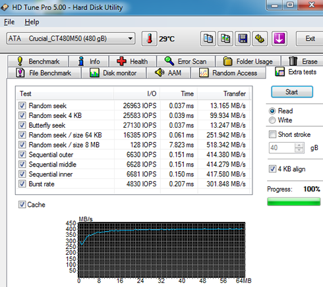
Task: Click the Exit button
Action: click(x=310, y=39)
